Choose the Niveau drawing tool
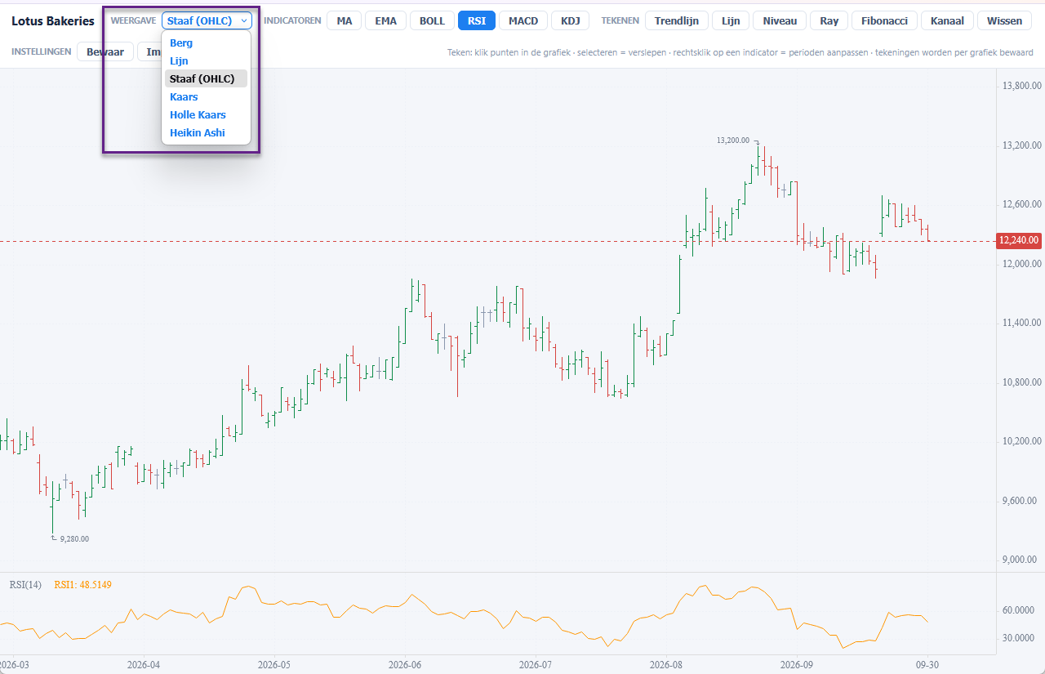The height and width of the screenshot is (674, 1045). (780, 20)
